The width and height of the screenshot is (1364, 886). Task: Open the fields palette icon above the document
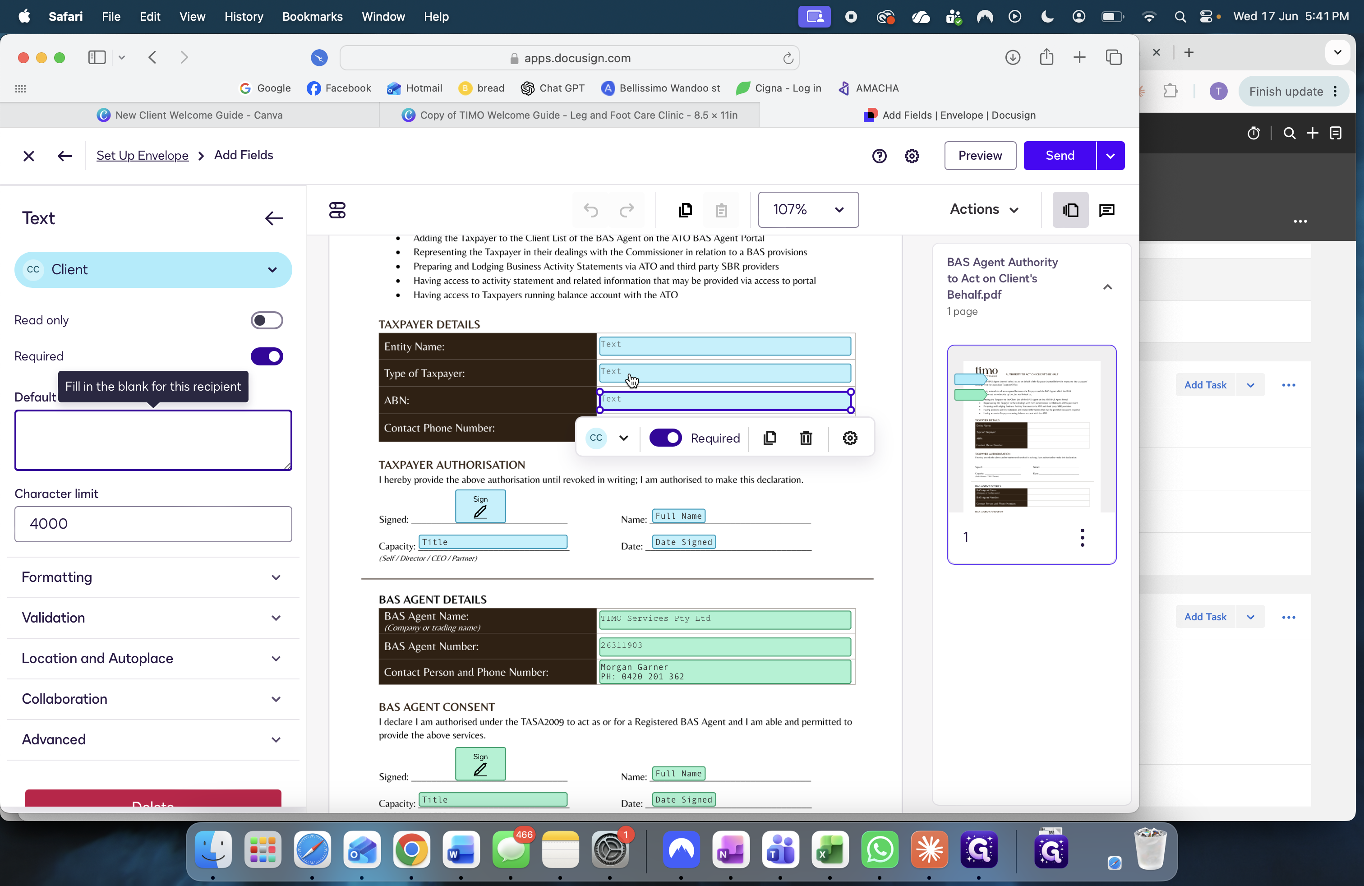pyautogui.click(x=337, y=210)
